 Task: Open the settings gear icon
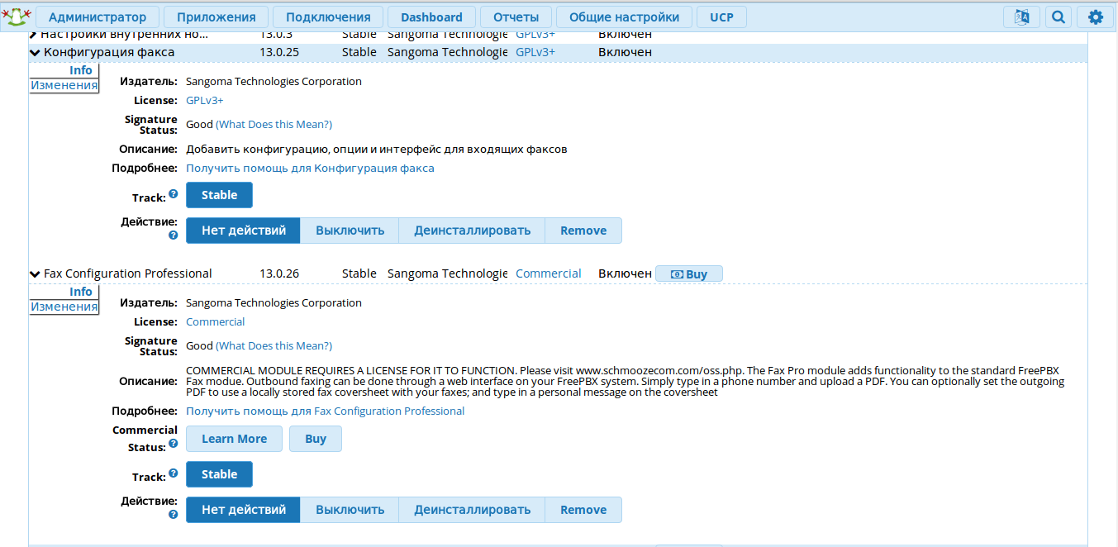click(1095, 17)
